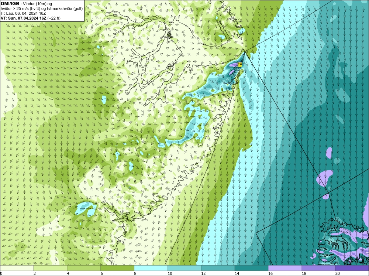
Task: Click the 12–14 m/s teal legend swatch
Action: tap(218, 268)
